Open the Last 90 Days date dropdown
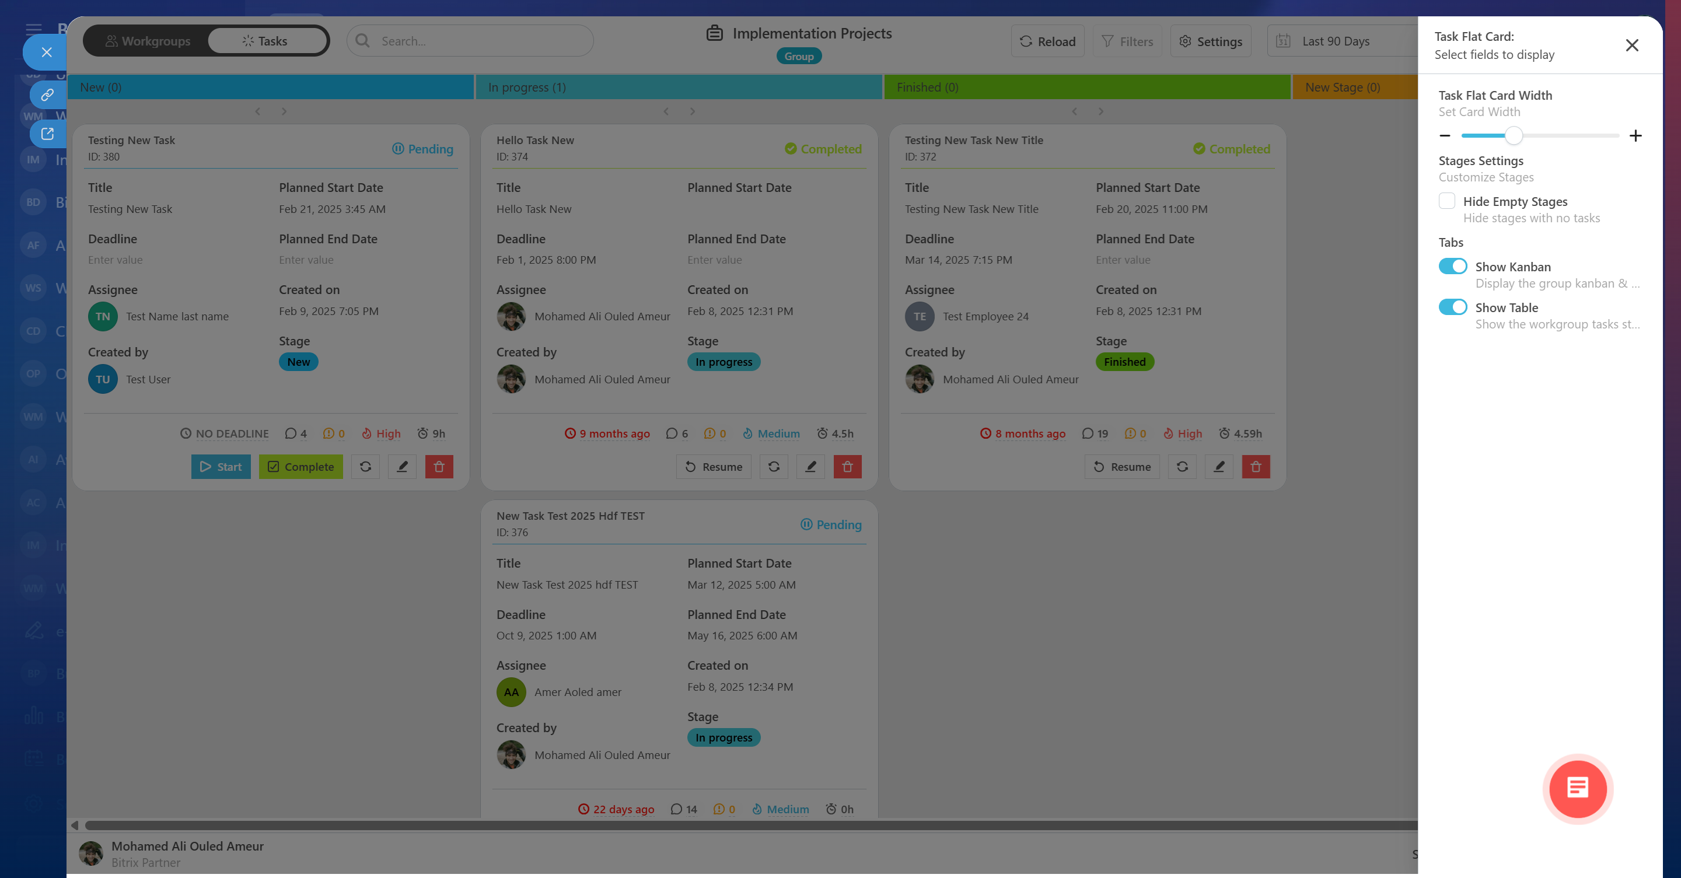 [1334, 41]
